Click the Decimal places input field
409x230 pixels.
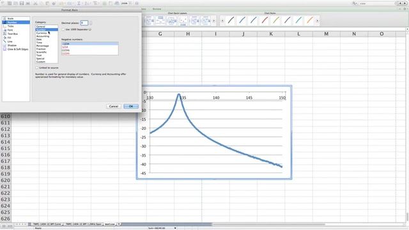coord(84,23)
